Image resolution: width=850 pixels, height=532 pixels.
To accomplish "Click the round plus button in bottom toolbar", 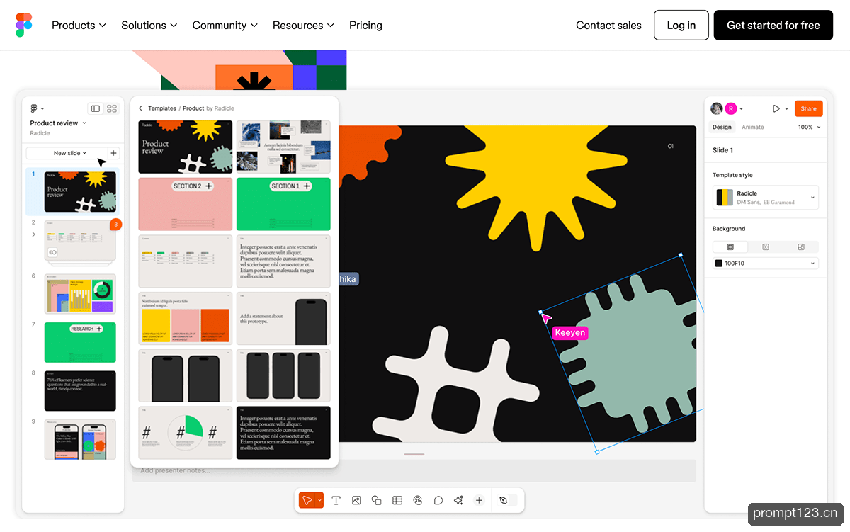I will [x=479, y=500].
